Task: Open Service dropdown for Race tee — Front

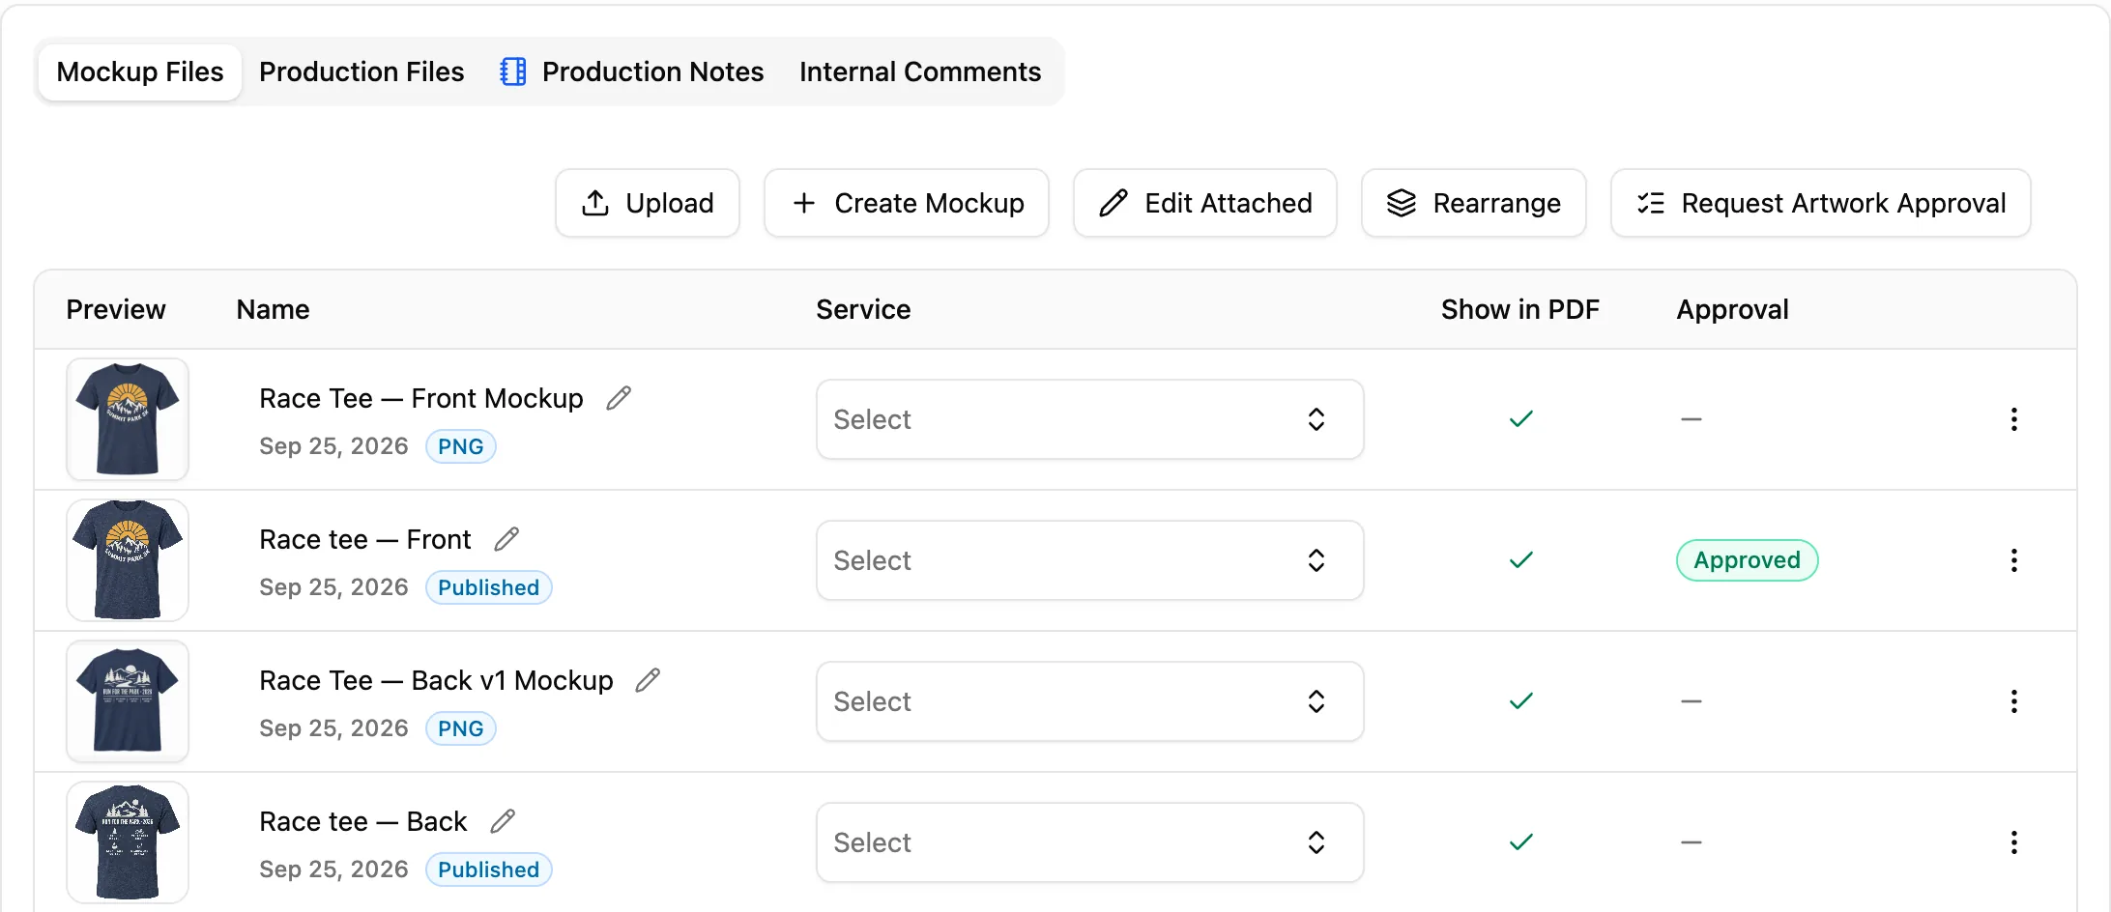Action: pyautogui.click(x=1090, y=560)
